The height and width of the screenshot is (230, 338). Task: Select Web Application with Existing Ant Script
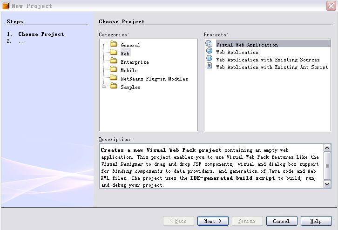[272, 67]
